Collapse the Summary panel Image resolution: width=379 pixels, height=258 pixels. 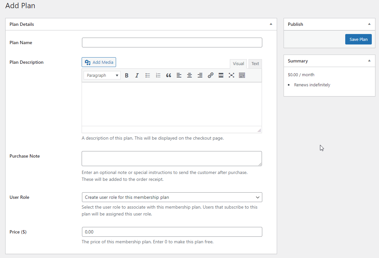tap(370, 60)
